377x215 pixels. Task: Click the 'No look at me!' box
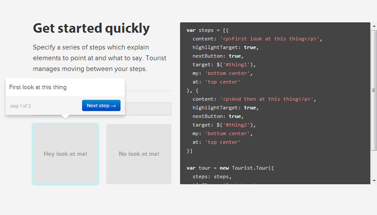pyautogui.click(x=138, y=154)
